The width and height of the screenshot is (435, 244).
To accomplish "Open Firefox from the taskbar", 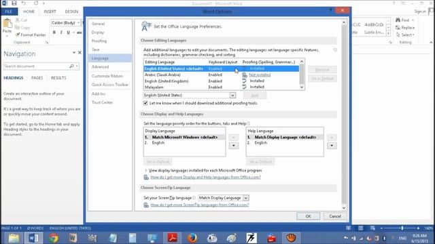I will (192, 238).
